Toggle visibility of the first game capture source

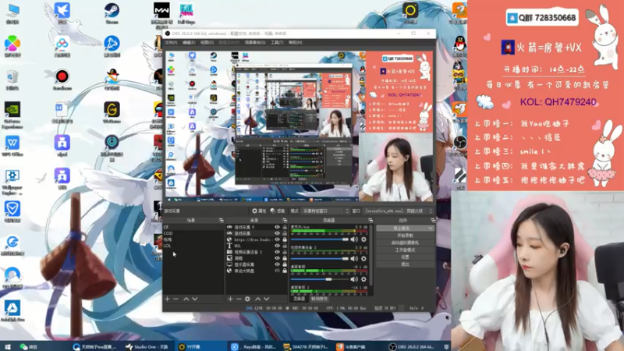(x=277, y=227)
